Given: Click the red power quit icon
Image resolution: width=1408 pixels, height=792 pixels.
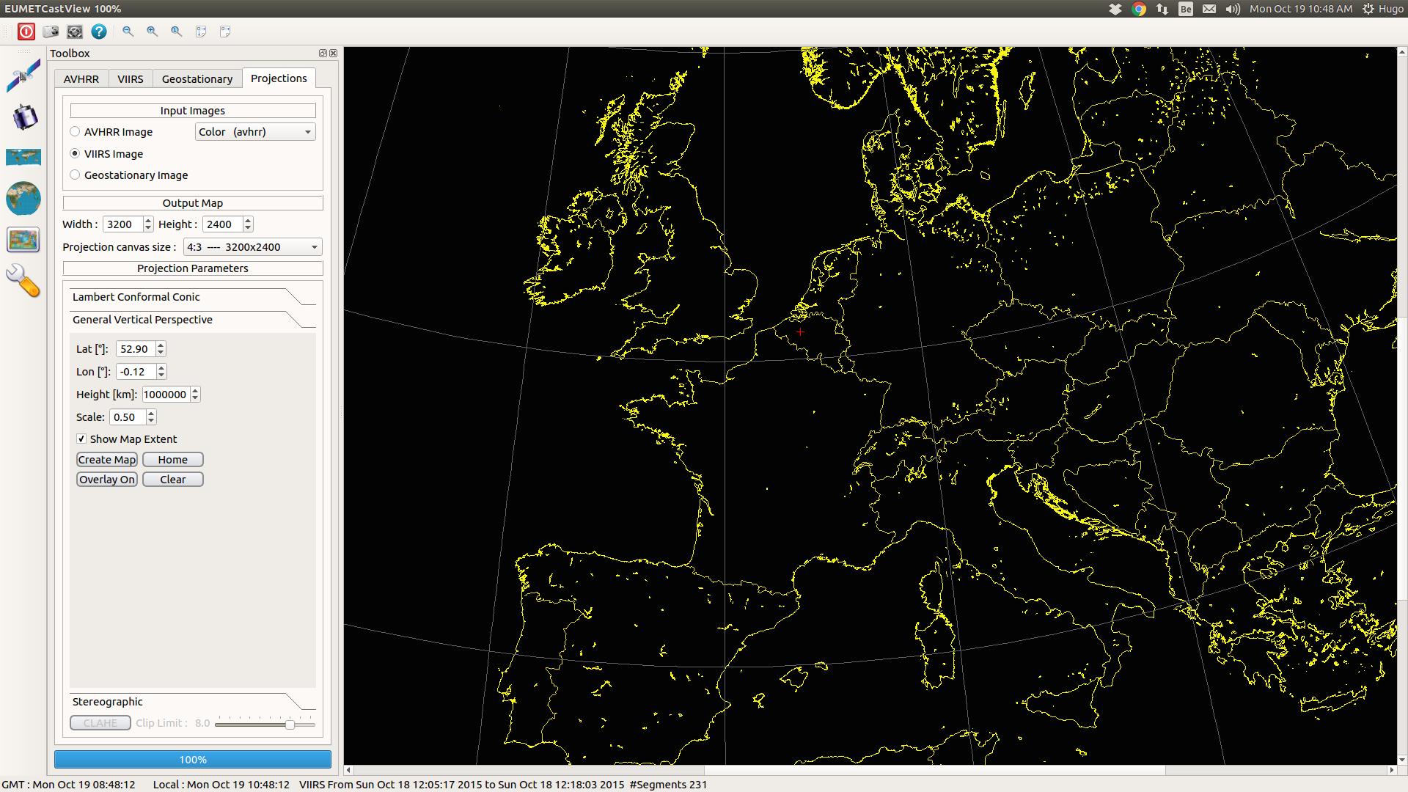Looking at the screenshot, I should tap(26, 32).
